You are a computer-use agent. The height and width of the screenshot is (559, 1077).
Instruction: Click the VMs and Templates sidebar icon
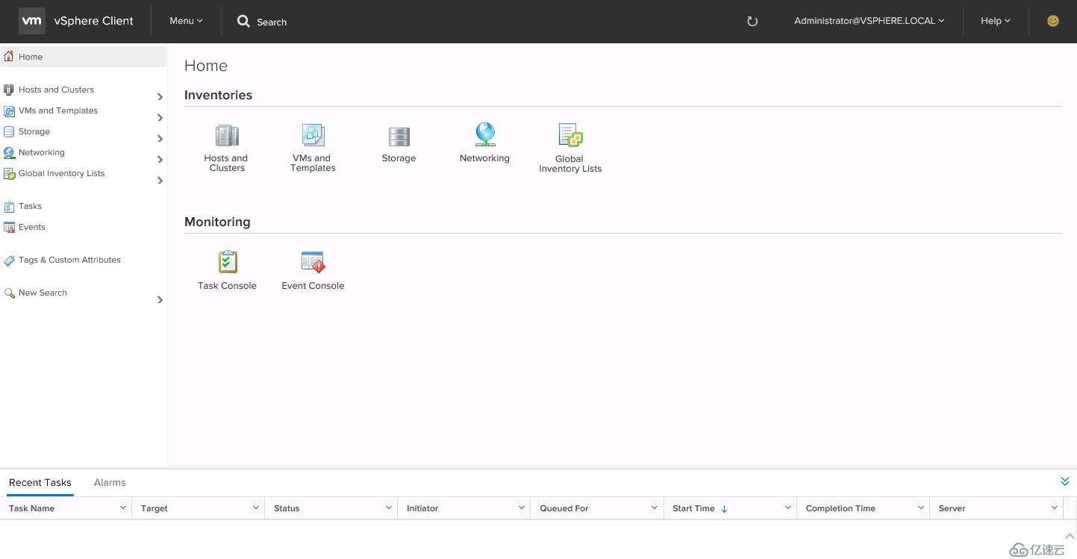coord(9,110)
